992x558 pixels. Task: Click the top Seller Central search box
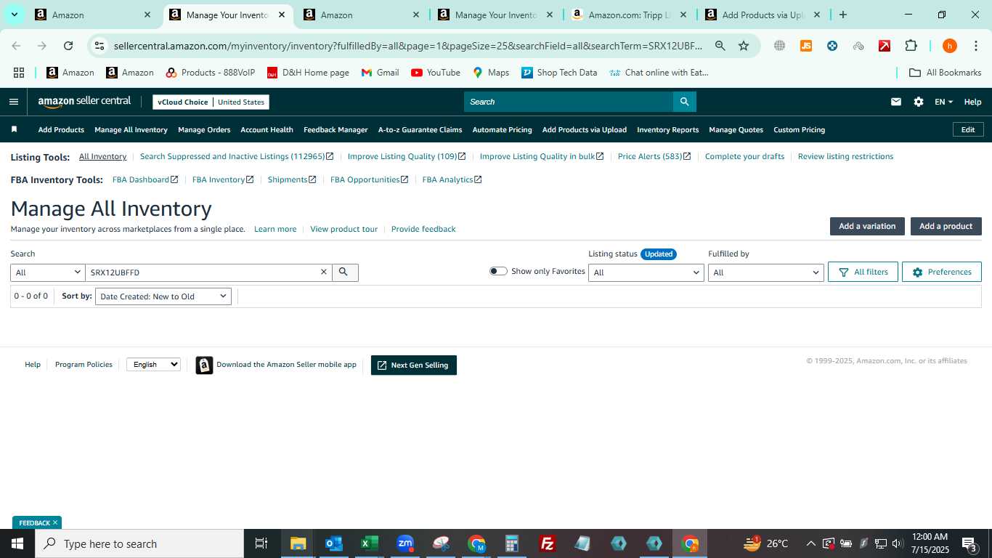point(569,102)
